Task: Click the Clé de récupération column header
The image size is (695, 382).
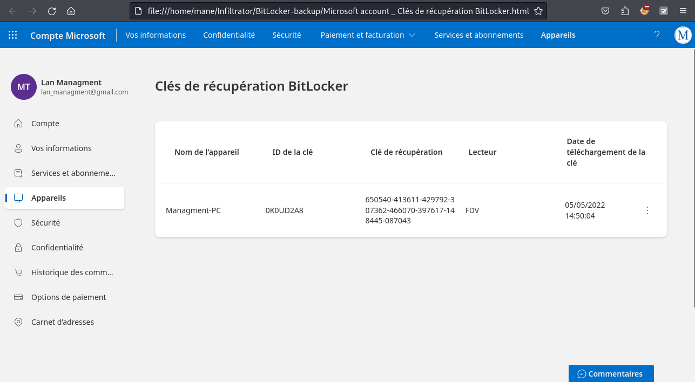Action: tap(407, 152)
